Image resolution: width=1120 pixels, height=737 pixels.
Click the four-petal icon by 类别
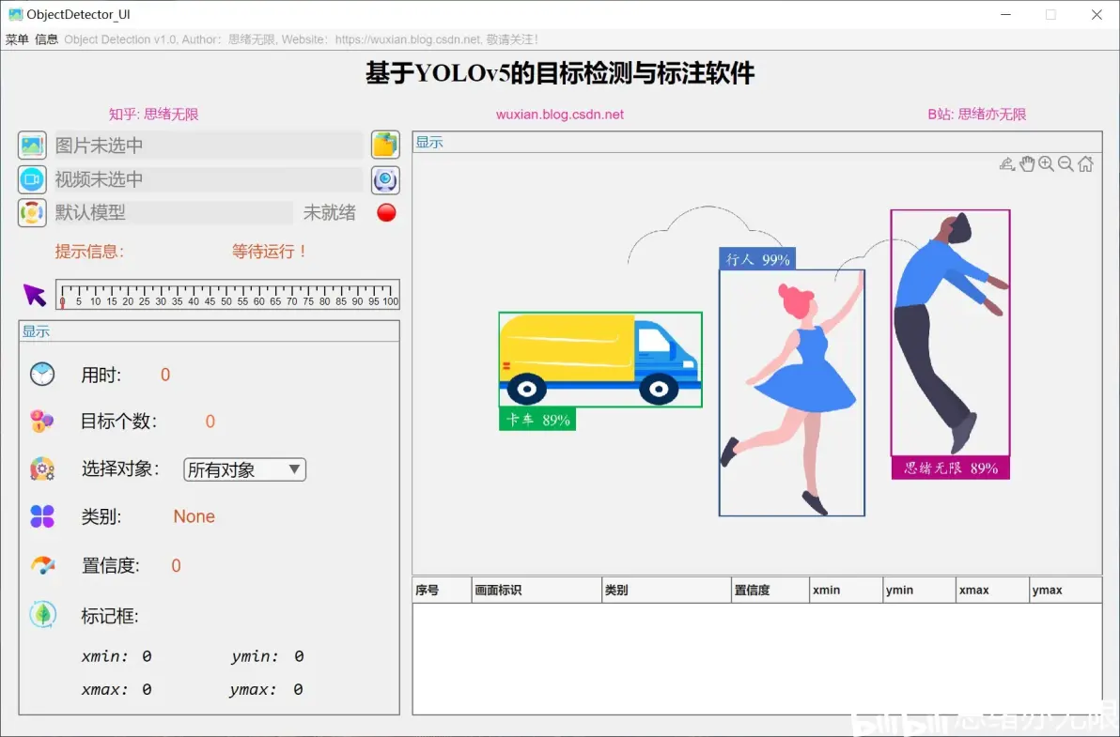[42, 515]
